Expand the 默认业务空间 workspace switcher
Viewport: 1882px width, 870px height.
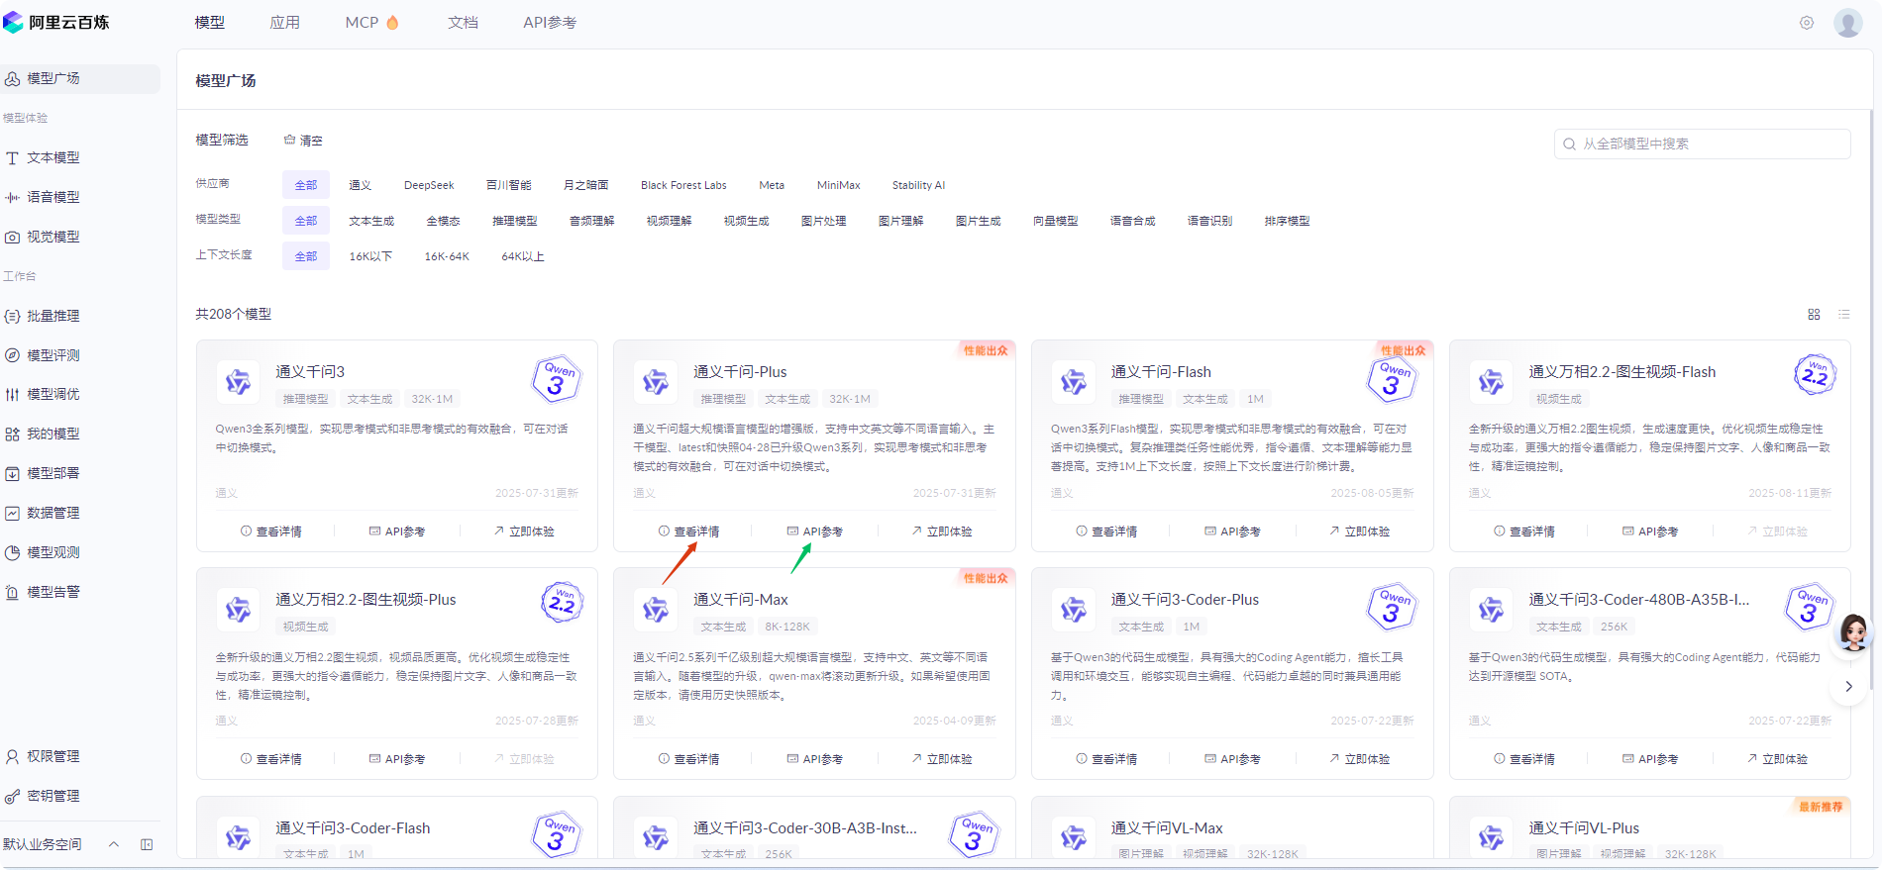coord(113,844)
